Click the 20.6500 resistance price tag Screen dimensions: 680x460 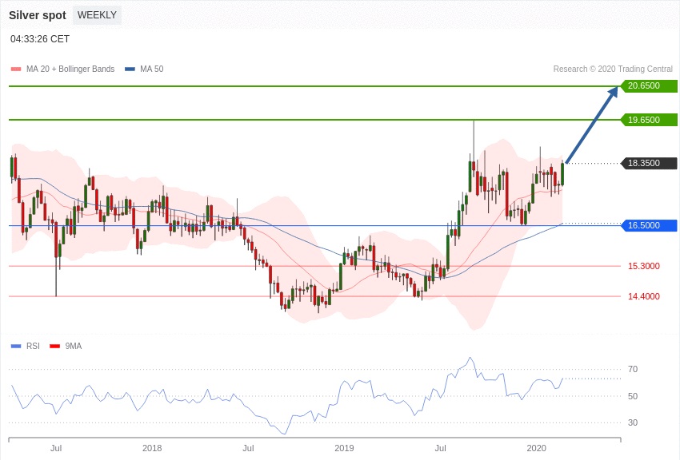click(x=649, y=85)
